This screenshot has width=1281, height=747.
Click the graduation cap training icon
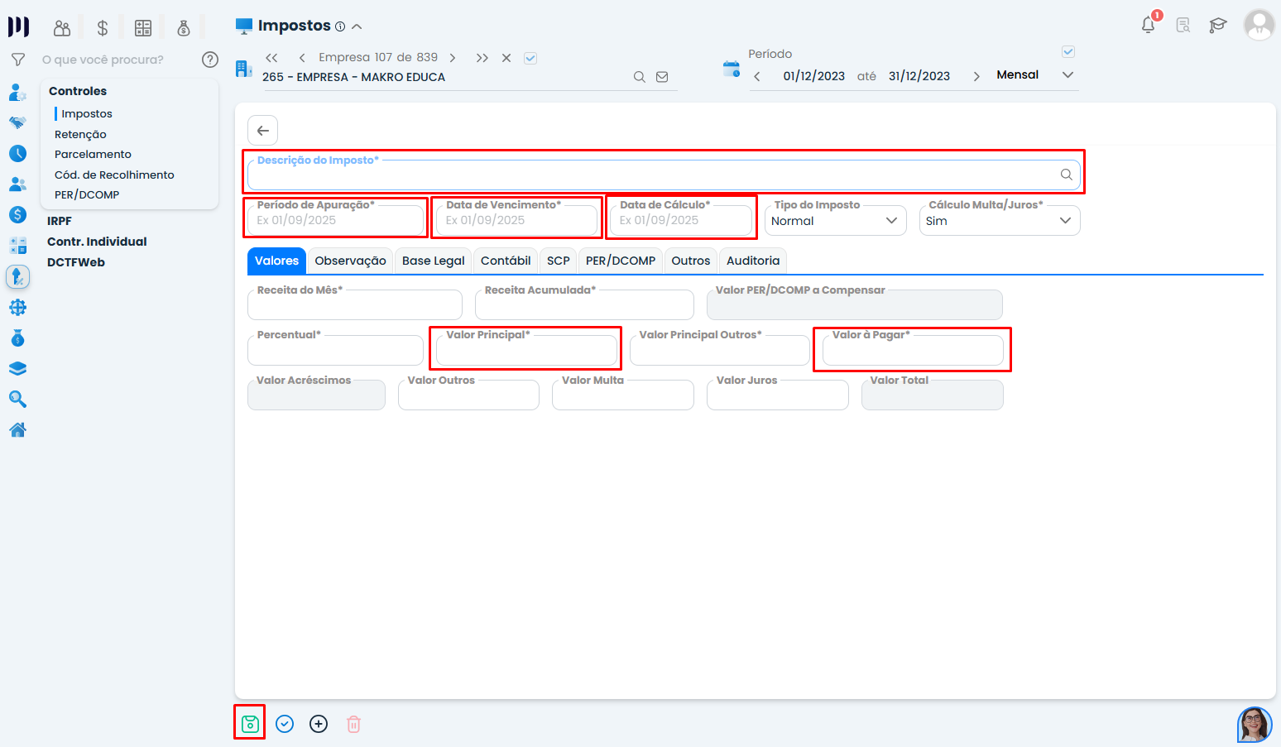pyautogui.click(x=1217, y=26)
